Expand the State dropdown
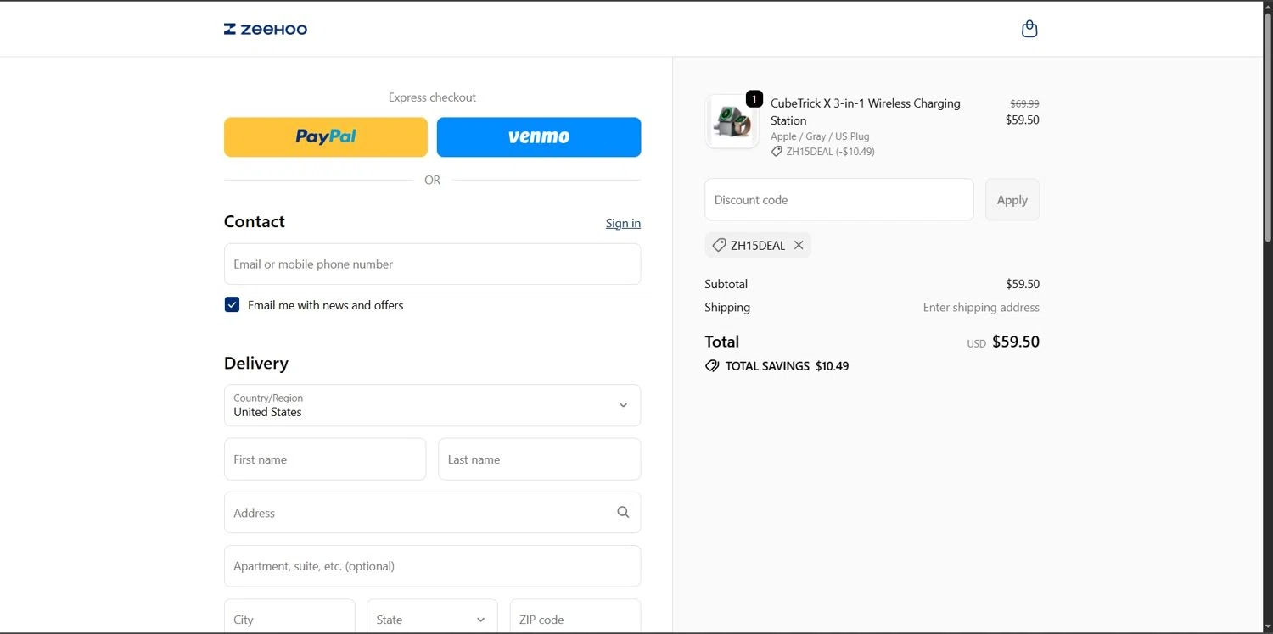This screenshot has height=634, width=1273. pyautogui.click(x=432, y=619)
